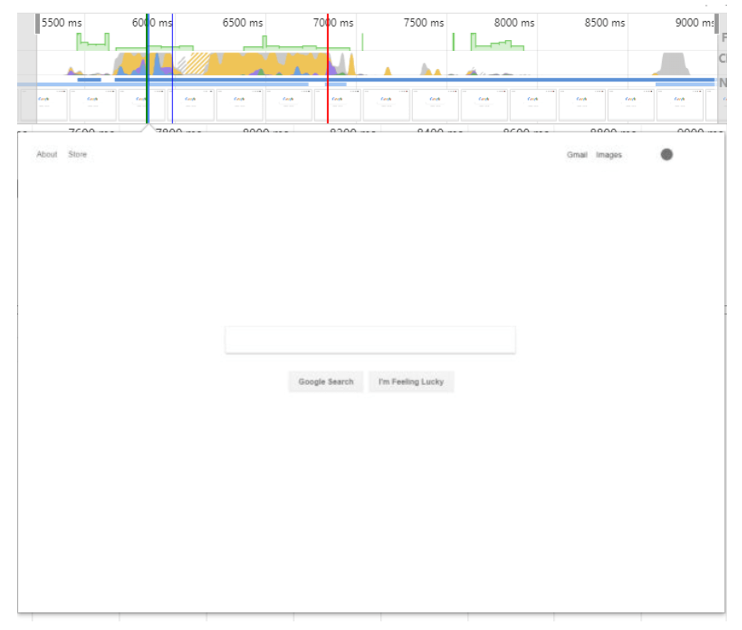The height and width of the screenshot is (630, 742).
Task: Click the green first paint marker line
Action: coord(147,69)
